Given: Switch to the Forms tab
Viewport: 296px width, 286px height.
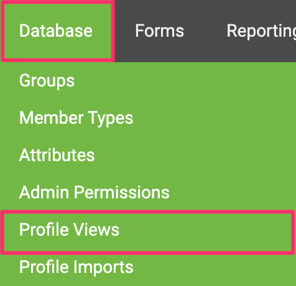Looking at the screenshot, I should click(x=159, y=30).
